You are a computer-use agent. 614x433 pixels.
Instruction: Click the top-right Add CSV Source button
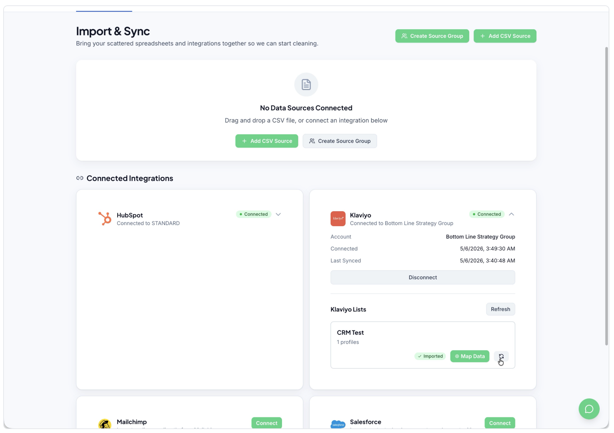pos(505,36)
